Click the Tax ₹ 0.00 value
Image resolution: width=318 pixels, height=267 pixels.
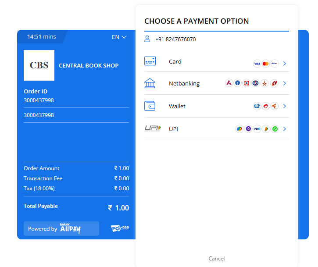point(121,189)
